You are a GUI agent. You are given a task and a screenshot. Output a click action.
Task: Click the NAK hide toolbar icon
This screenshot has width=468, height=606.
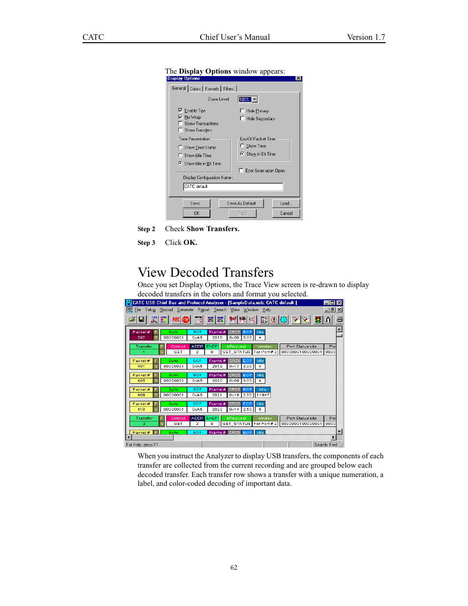coord(242,319)
